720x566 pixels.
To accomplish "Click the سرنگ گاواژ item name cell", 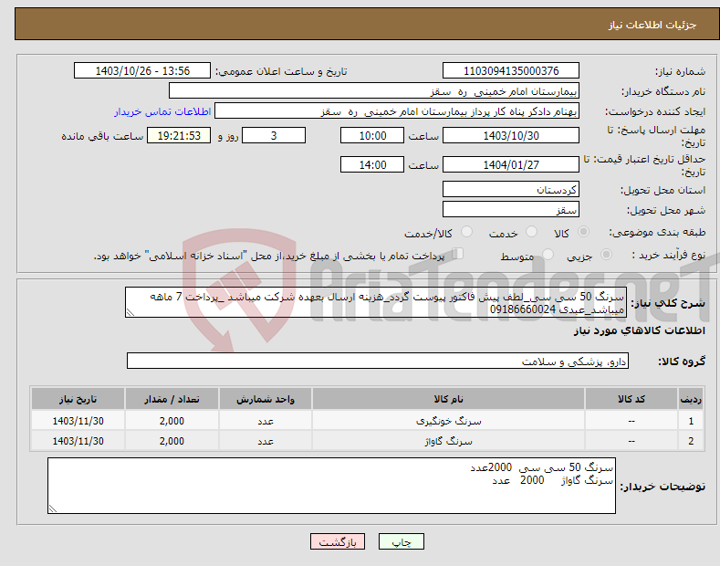I will pos(448,441).
